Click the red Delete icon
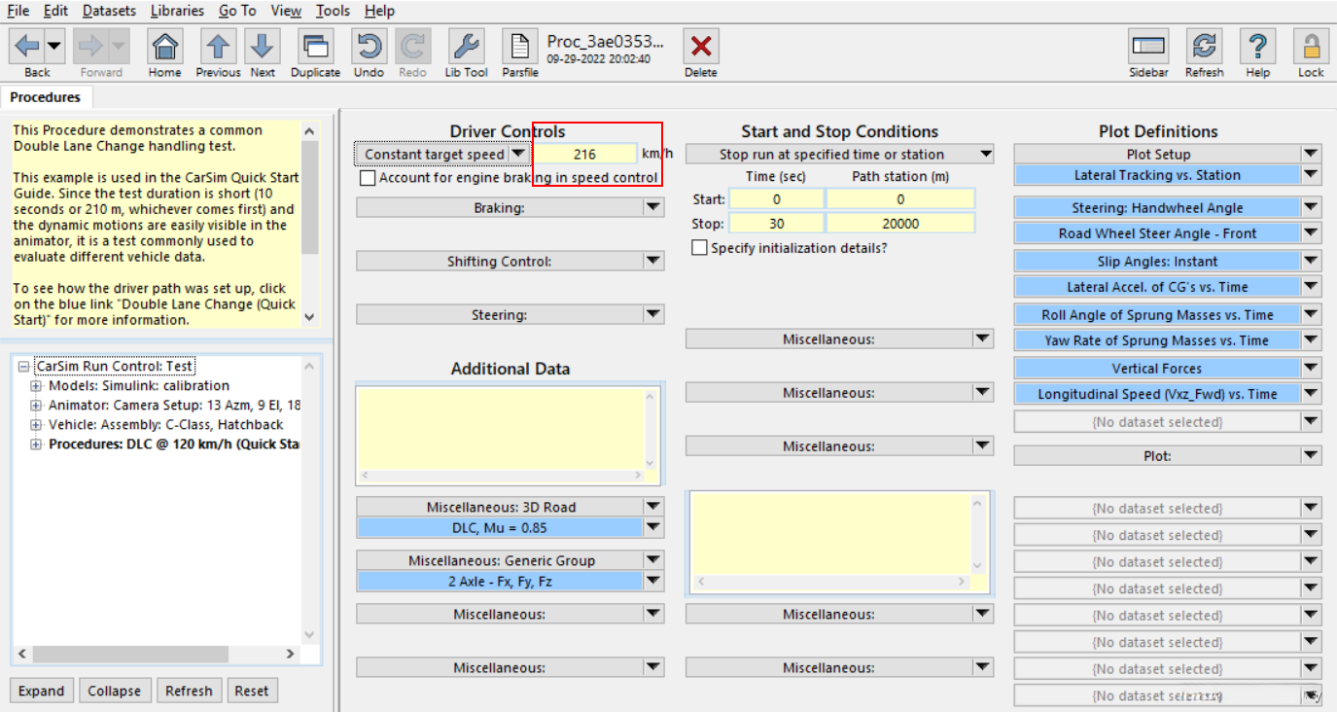The image size is (1337, 712). 700,47
